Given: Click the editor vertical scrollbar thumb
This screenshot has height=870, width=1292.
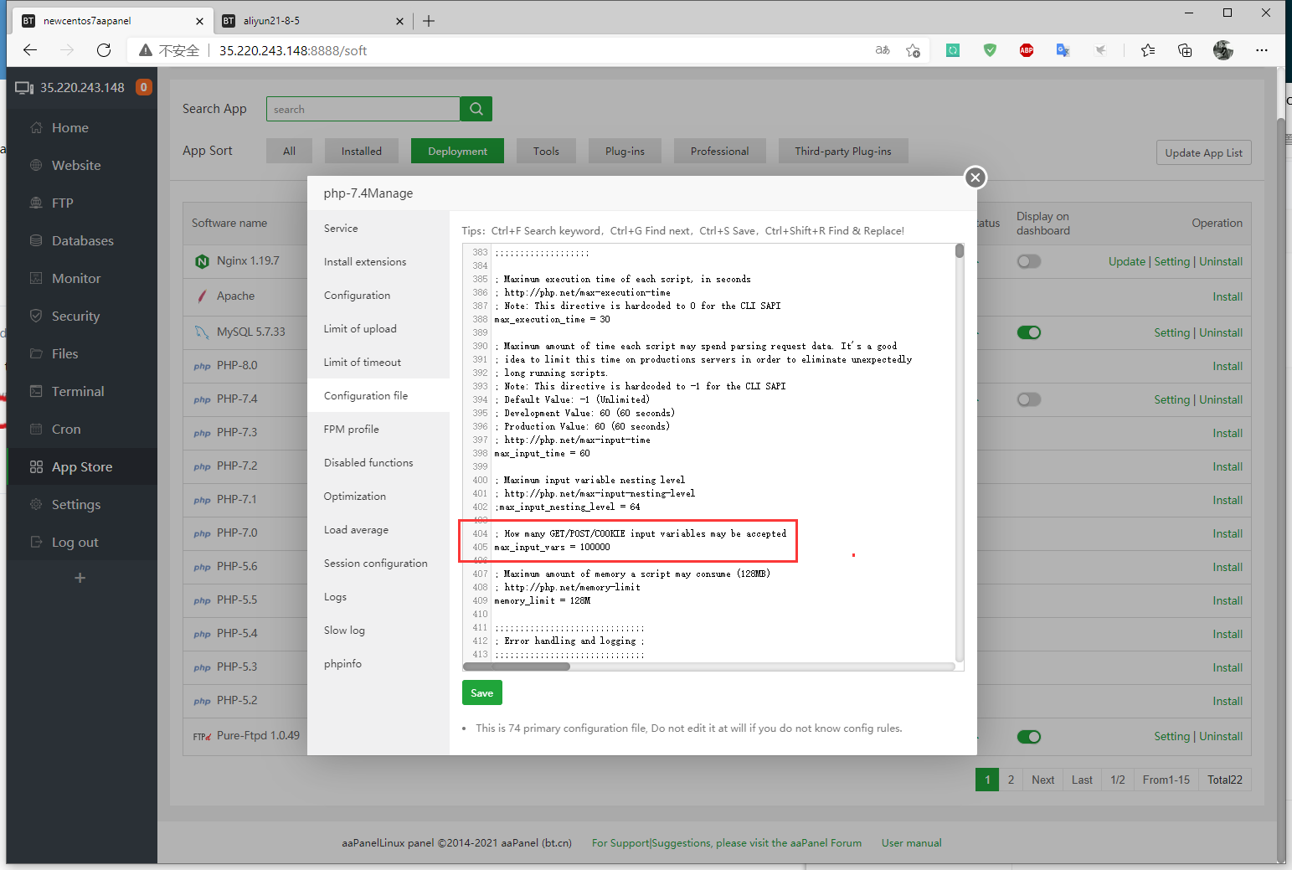Looking at the screenshot, I should point(960,251).
